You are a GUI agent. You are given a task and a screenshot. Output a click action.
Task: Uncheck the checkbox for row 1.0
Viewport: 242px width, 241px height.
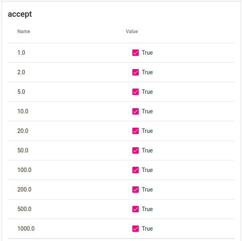(136, 53)
